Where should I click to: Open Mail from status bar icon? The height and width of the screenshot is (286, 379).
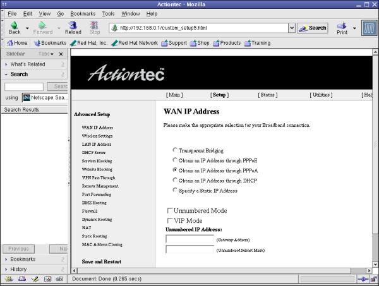click(x=22, y=279)
